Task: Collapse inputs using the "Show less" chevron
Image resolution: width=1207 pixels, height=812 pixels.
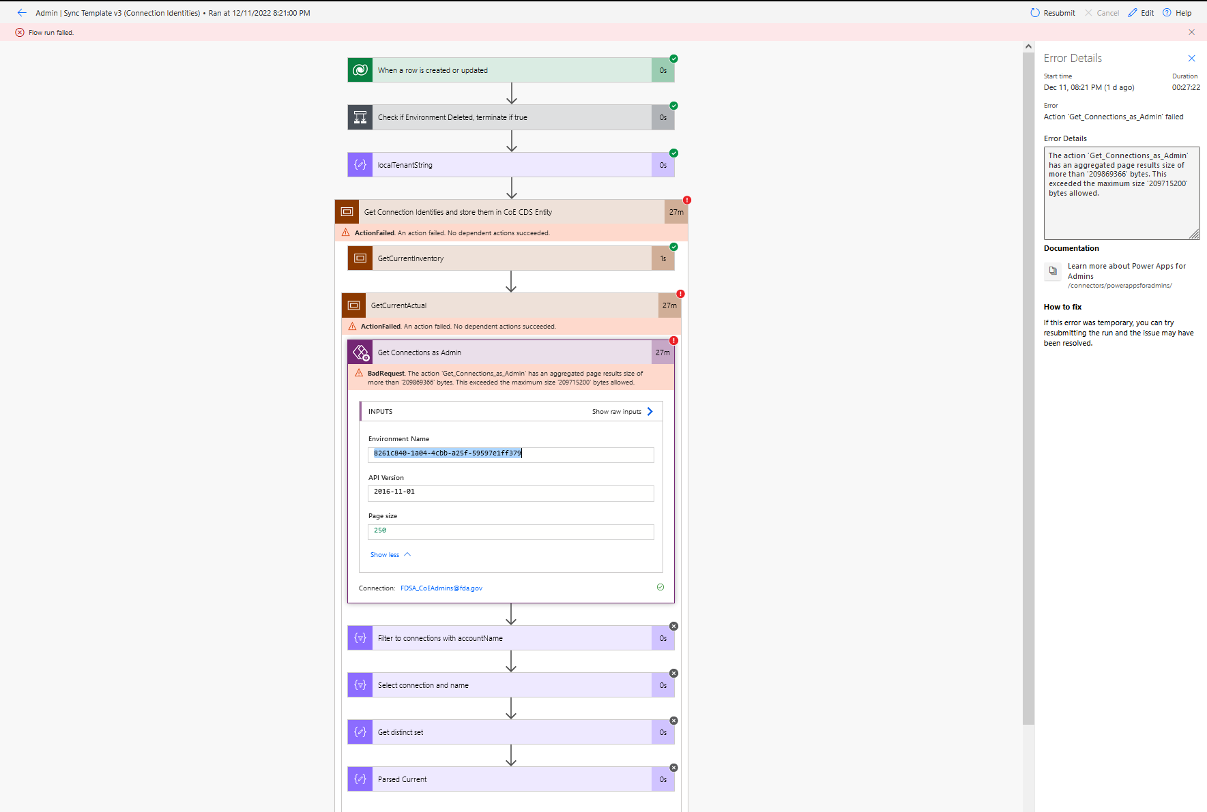Action: (x=390, y=554)
